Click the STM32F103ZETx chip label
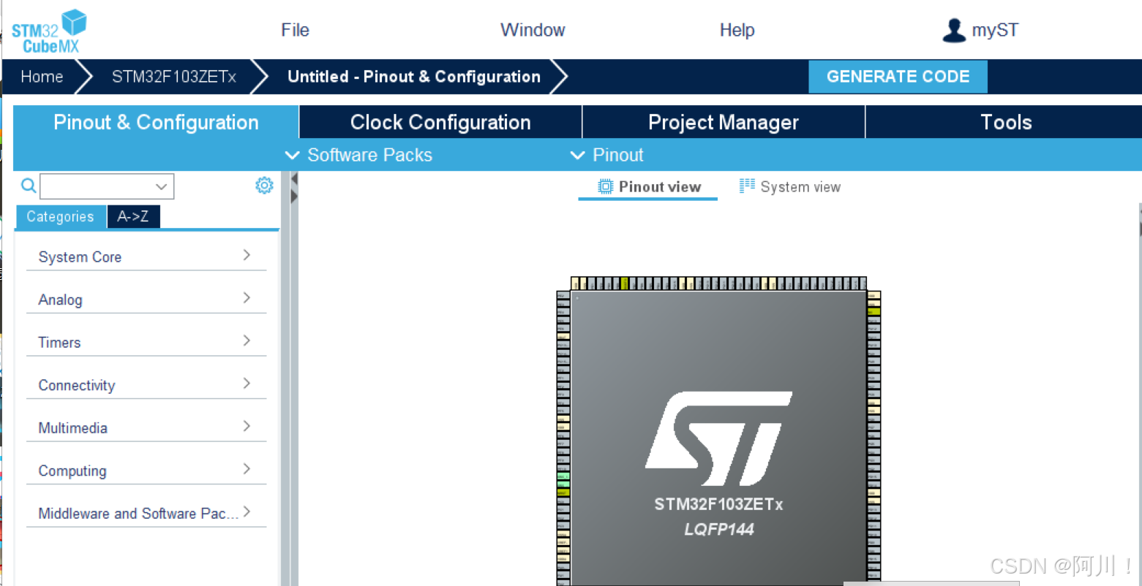Screen dimensions: 1142x586 click(718, 504)
